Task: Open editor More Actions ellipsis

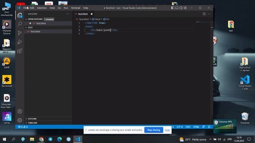Action: (209, 14)
